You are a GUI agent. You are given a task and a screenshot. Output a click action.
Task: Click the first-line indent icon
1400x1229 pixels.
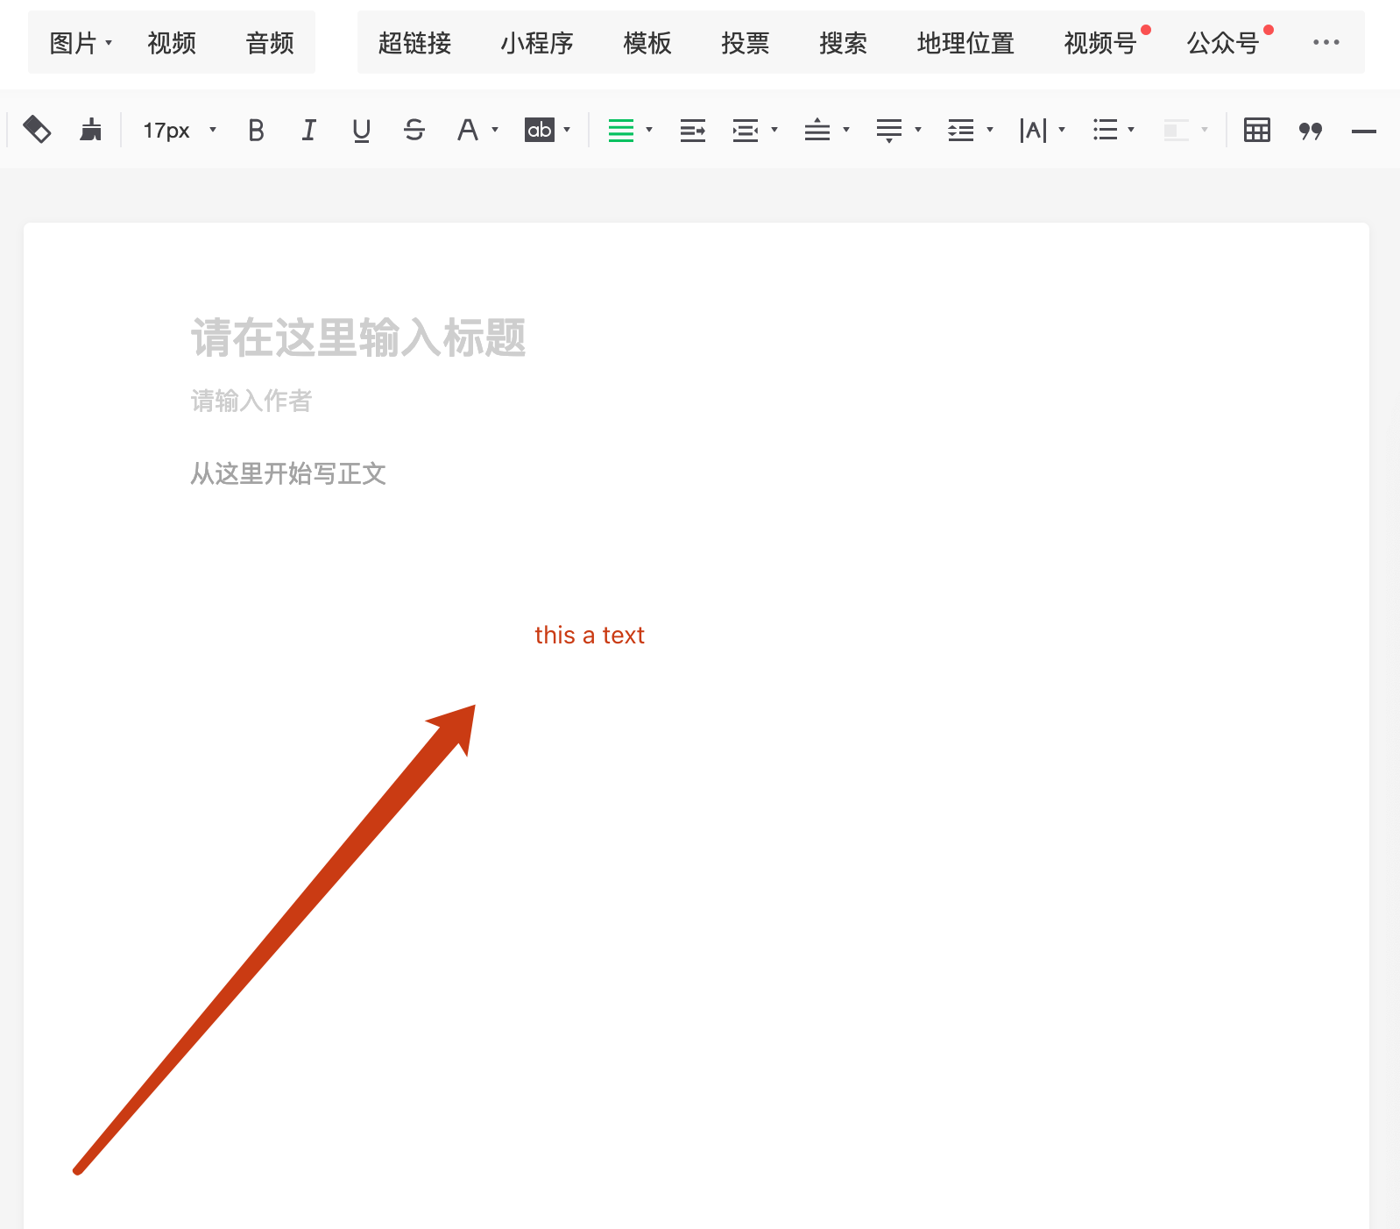pyautogui.click(x=693, y=131)
